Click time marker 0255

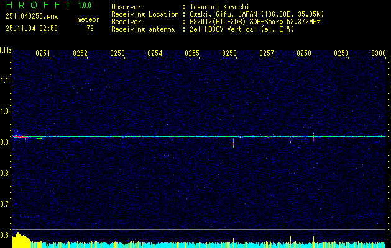pos(192,53)
